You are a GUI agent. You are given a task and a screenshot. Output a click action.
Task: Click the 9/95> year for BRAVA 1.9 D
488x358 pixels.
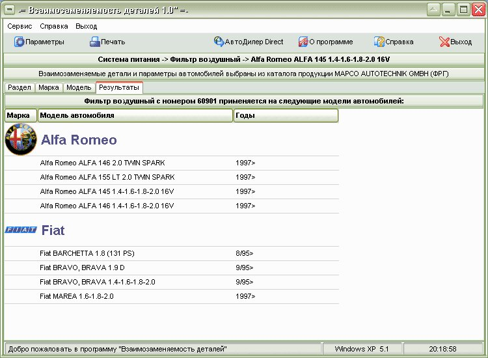click(244, 268)
